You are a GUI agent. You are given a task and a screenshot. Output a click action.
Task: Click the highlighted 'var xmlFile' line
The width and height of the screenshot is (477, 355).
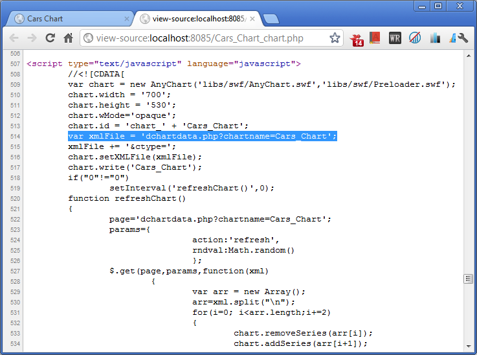pos(203,136)
